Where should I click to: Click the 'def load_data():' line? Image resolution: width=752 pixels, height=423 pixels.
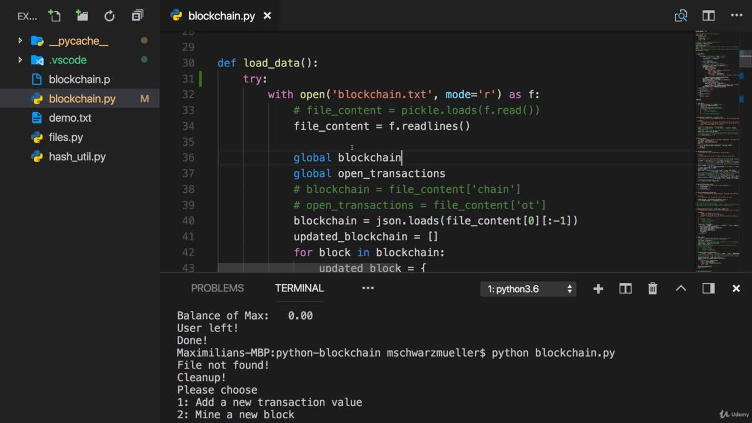coord(268,63)
